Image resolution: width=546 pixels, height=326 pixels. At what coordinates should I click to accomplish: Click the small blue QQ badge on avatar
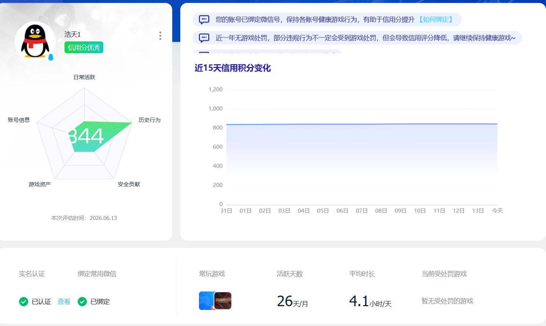click(x=51, y=57)
